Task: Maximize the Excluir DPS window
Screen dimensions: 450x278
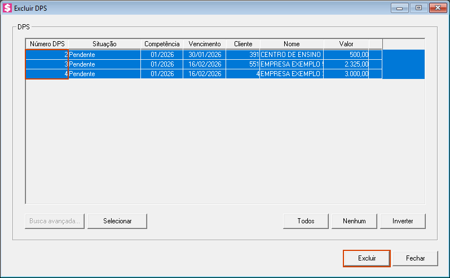Action: pyautogui.click(x=418, y=8)
